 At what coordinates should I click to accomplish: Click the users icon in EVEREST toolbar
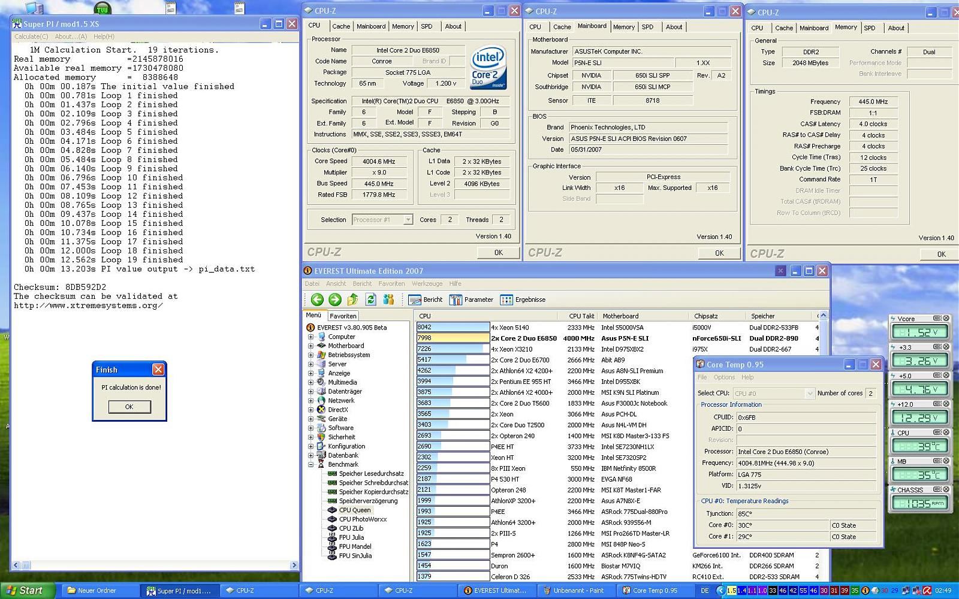(x=388, y=299)
